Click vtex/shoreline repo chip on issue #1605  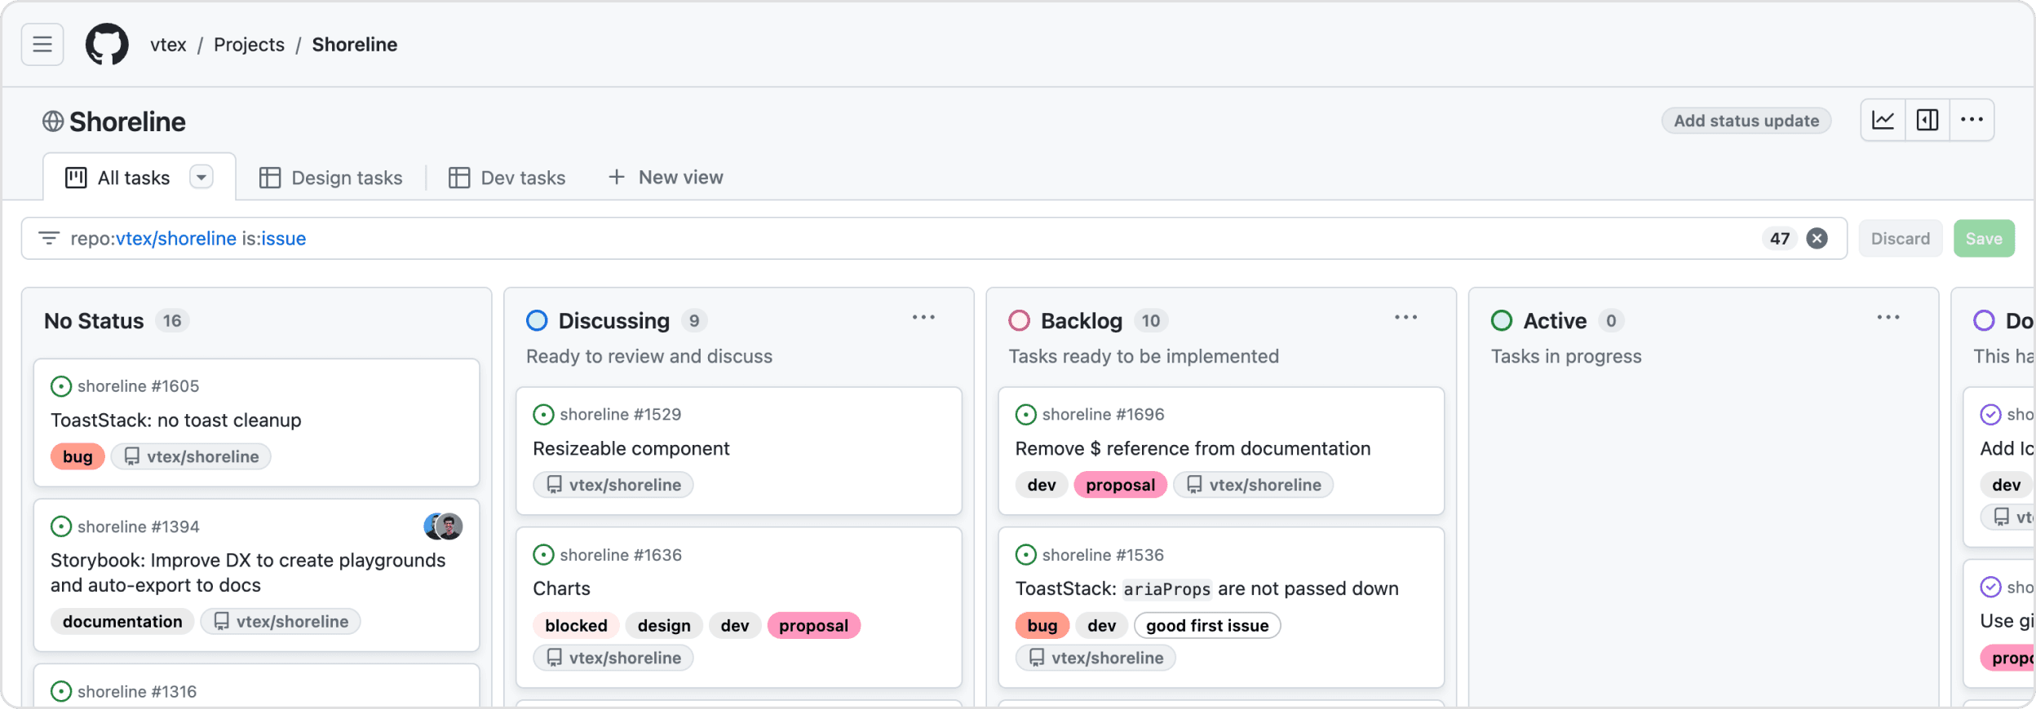pyautogui.click(x=191, y=456)
